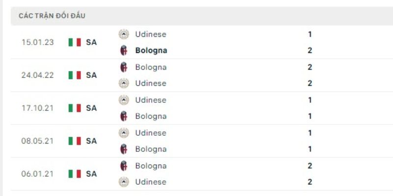Viewport: 393px width, 196px height.
Task: Click Bologna crest in 15.01.23 match
Action: [x=124, y=50]
